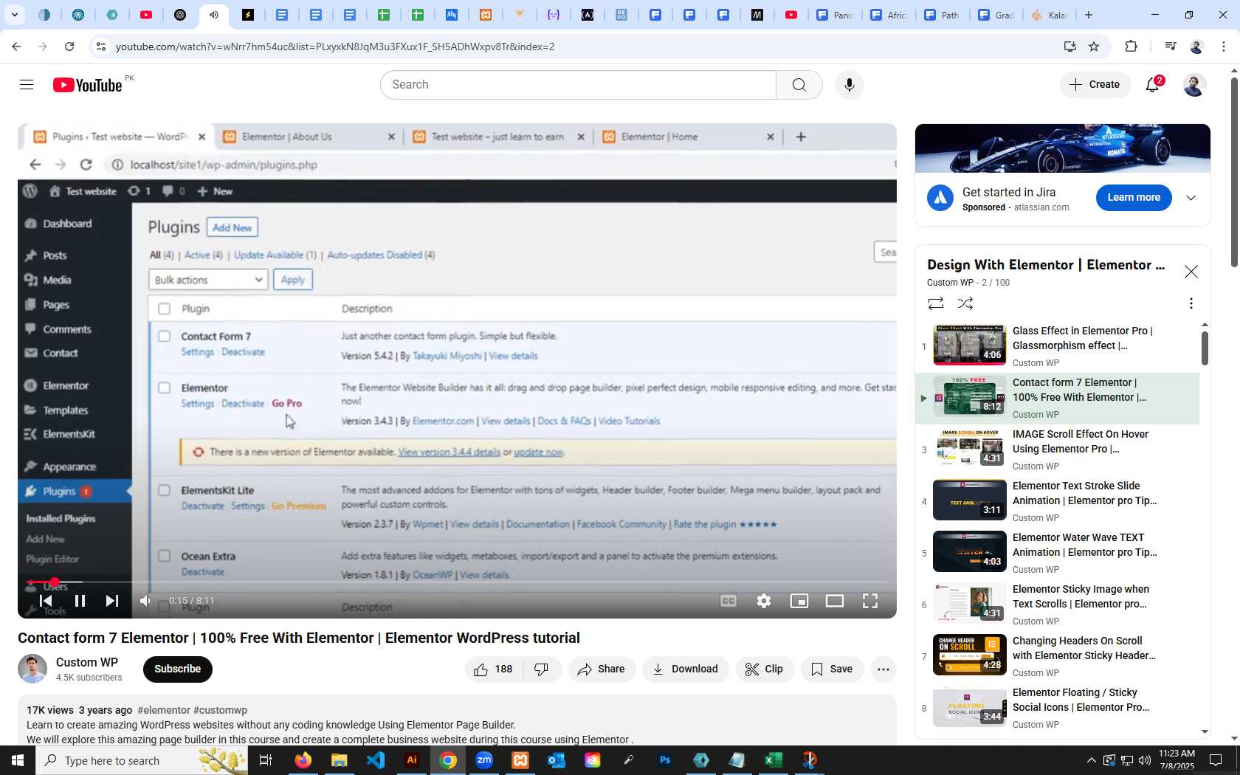The image size is (1240, 775).
Task: Enter full screen mode
Action: coord(870,601)
